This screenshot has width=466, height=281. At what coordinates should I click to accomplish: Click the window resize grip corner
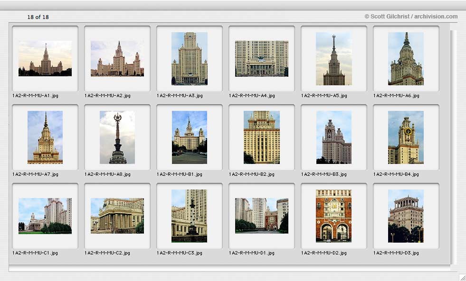click(462, 277)
